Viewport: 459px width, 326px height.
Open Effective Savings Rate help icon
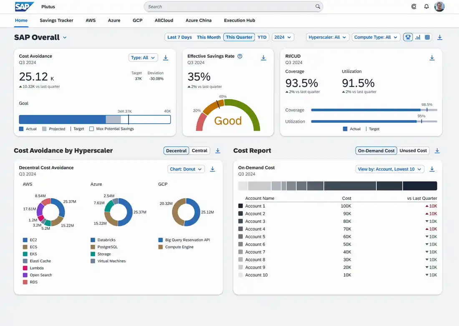point(240,56)
